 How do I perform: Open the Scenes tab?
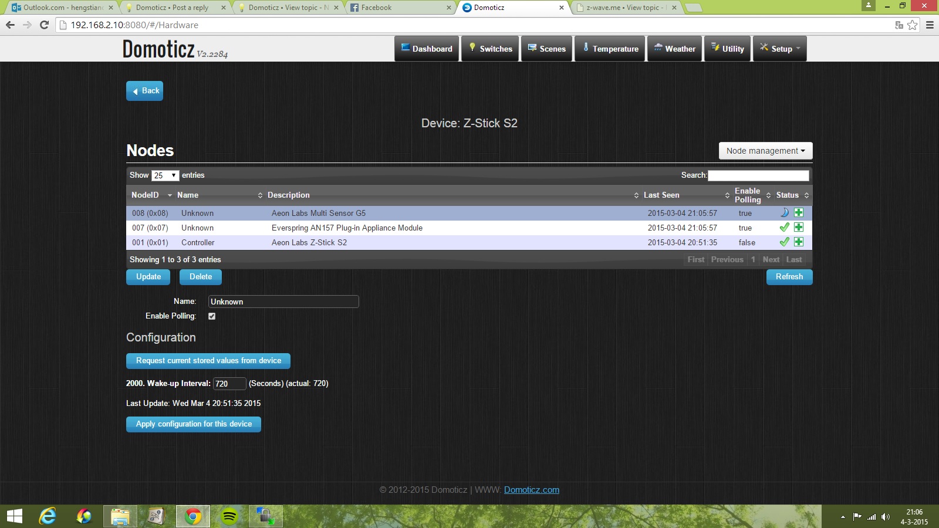click(x=546, y=49)
